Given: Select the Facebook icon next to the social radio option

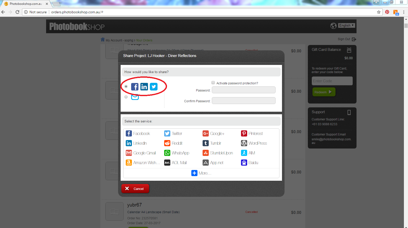Looking at the screenshot, I should 135,87.
